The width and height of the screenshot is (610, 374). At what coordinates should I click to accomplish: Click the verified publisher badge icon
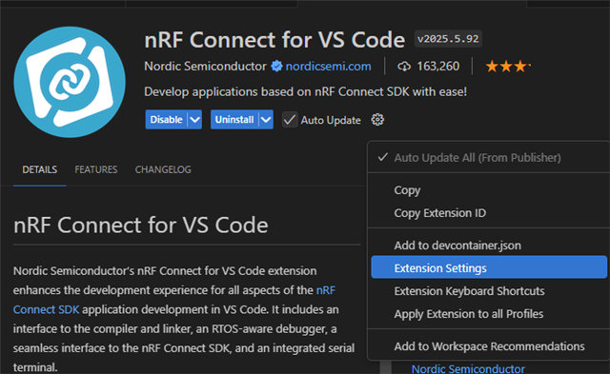click(x=276, y=67)
